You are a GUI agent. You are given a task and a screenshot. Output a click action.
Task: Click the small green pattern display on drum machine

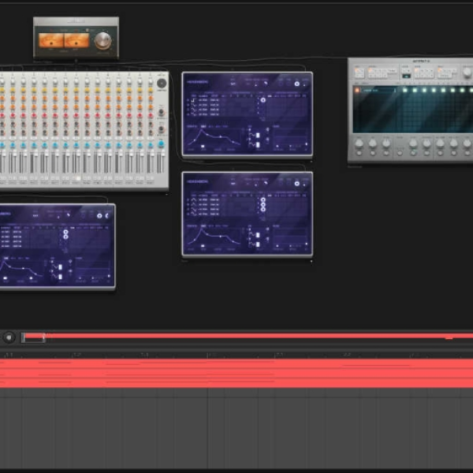pyautogui.click(x=406, y=76)
